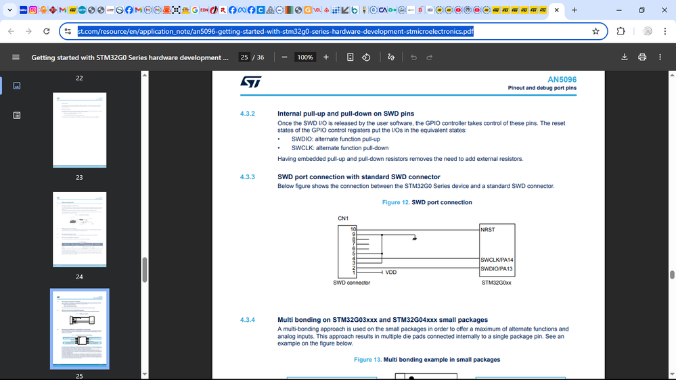Download the PDF document
Screen dimensions: 676x380
click(x=625, y=57)
